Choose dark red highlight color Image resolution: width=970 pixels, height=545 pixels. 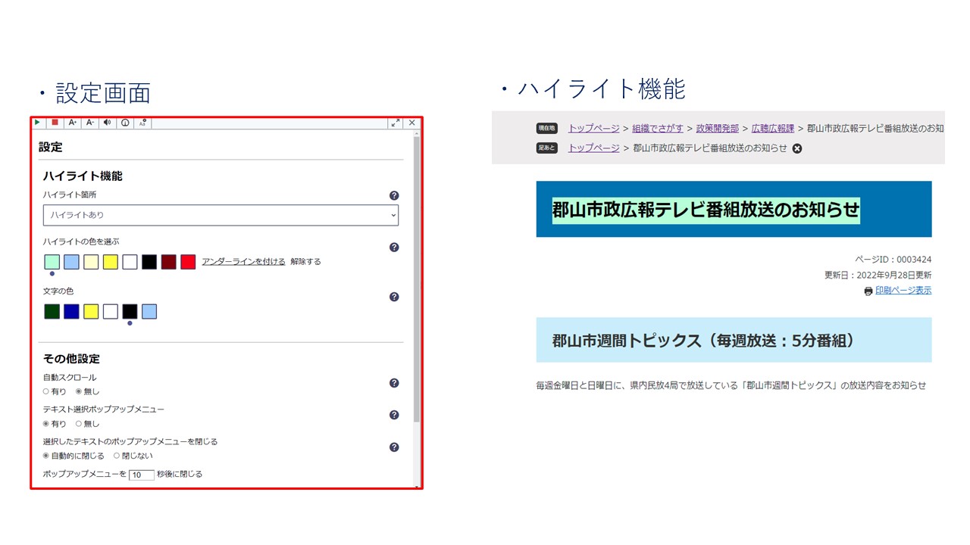tap(169, 262)
